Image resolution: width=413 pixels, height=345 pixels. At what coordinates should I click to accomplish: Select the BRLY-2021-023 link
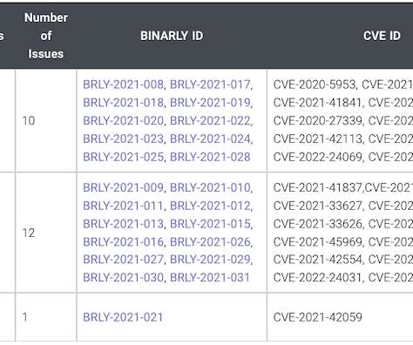pyautogui.click(x=123, y=139)
